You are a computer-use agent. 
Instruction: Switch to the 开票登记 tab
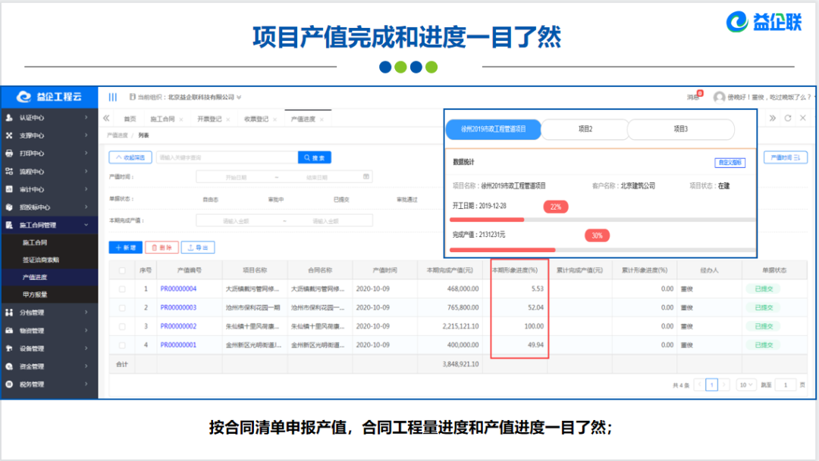[x=209, y=120]
